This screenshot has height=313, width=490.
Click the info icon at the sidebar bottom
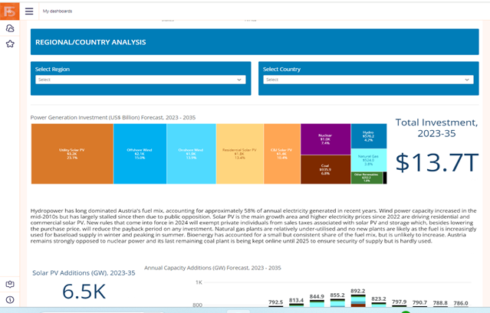pos(10,299)
